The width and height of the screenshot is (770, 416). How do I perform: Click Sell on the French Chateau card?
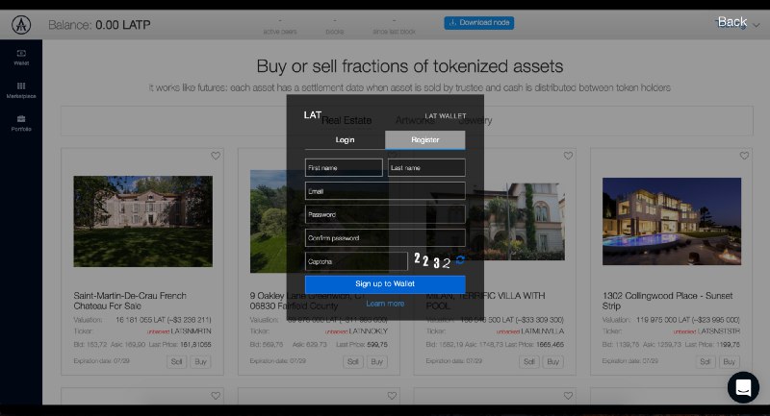(176, 361)
